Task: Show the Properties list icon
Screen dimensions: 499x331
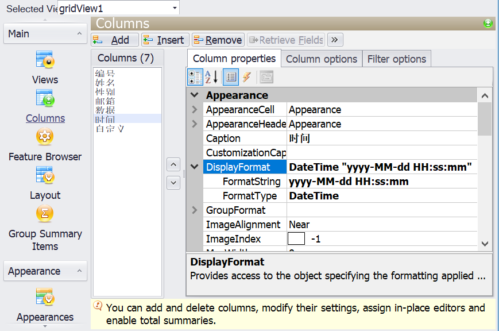Action: 231,78
